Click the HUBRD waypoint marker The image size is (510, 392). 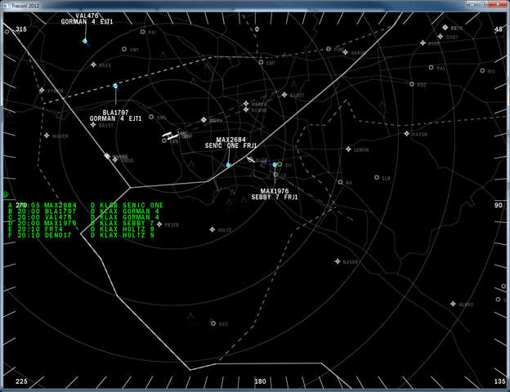click(x=453, y=304)
